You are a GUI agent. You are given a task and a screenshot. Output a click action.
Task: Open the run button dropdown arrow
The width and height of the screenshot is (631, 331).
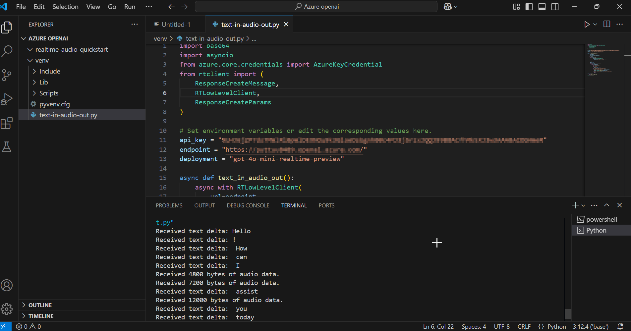coord(595,25)
